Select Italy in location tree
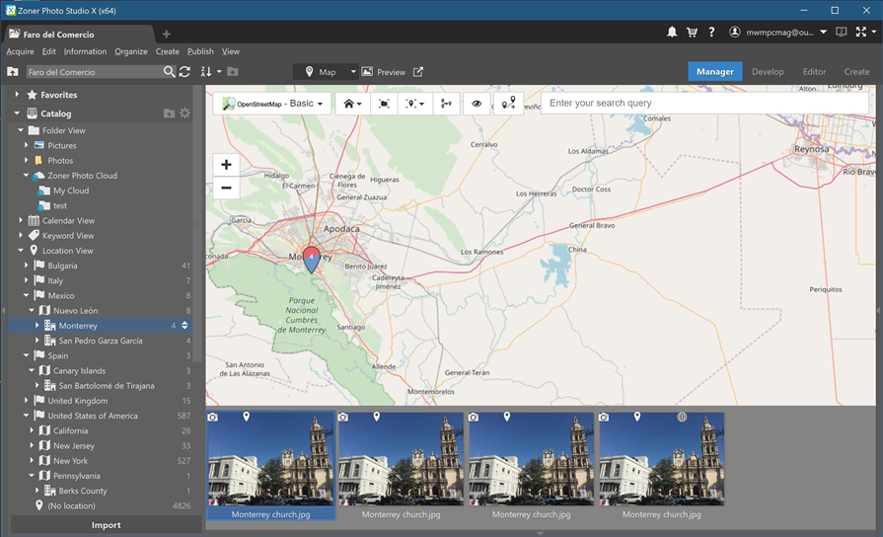 [55, 280]
